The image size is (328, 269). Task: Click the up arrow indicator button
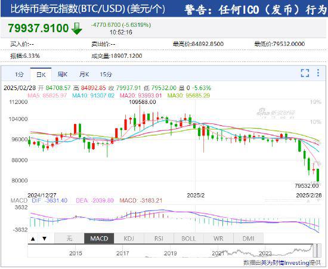[33, 239]
